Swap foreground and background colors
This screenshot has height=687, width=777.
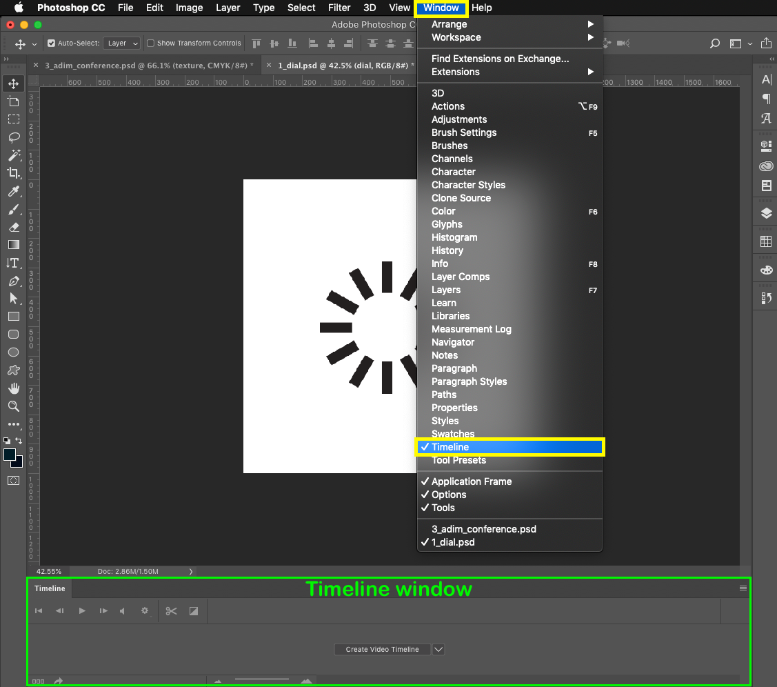[x=19, y=440]
